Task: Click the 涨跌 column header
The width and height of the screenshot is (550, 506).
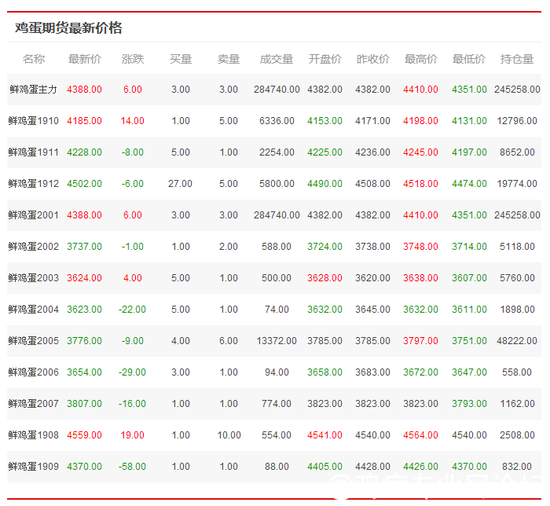Action: 133,59
